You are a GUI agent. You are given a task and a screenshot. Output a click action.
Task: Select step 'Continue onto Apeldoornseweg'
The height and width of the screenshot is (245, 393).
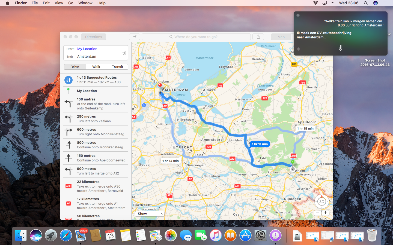(96, 158)
